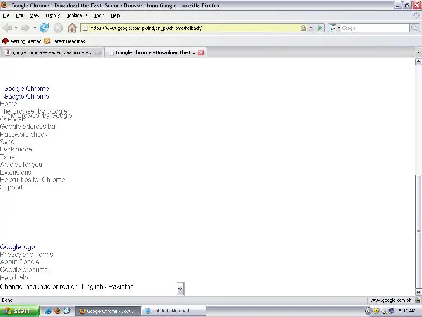Click the search magnifier button
Image resolution: width=422 pixels, height=317 pixels.
(415, 28)
